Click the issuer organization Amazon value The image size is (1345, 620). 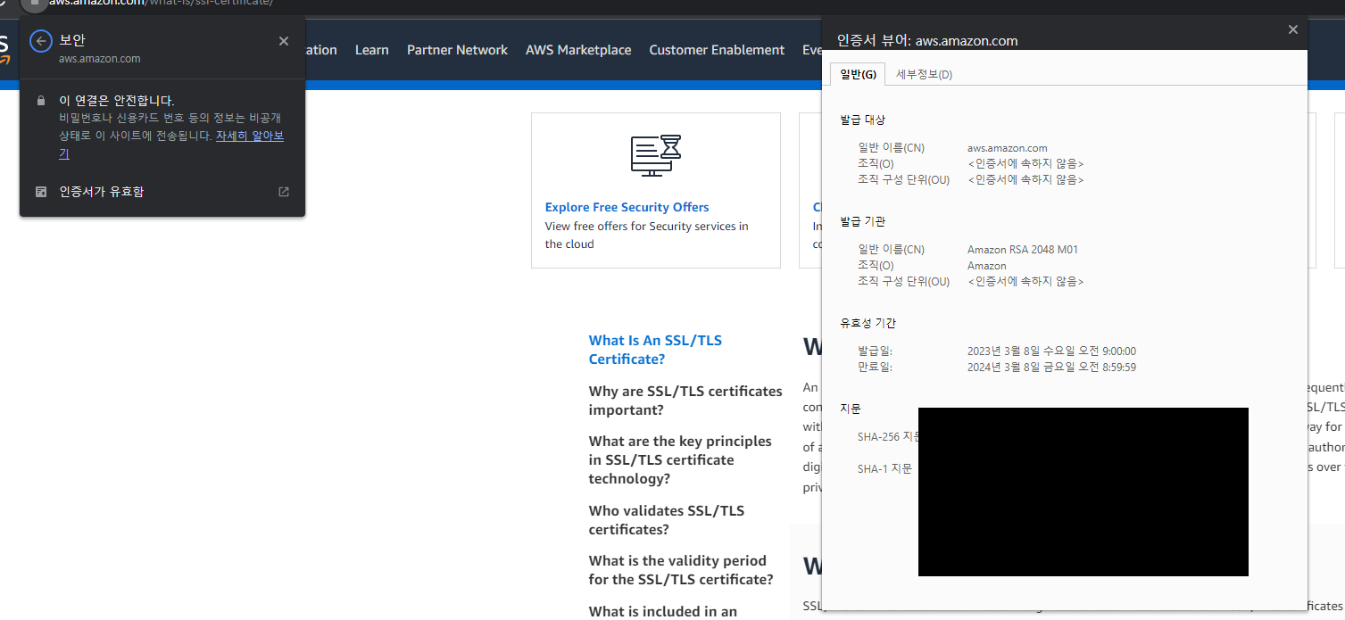pyautogui.click(x=986, y=266)
